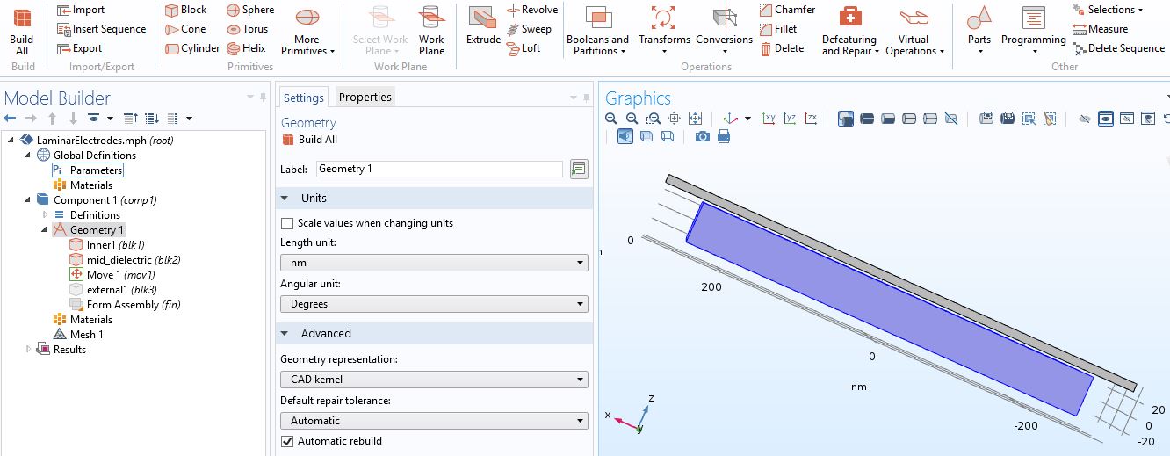The image size is (1170, 456).
Task: Choose the Revolve operation
Action: (x=532, y=10)
